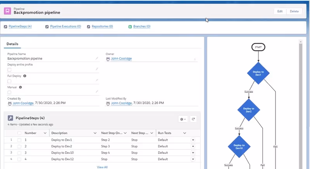The height and width of the screenshot is (169, 310).
Task: Open row actions for Deploy to Dev10
Action: click(193, 153)
